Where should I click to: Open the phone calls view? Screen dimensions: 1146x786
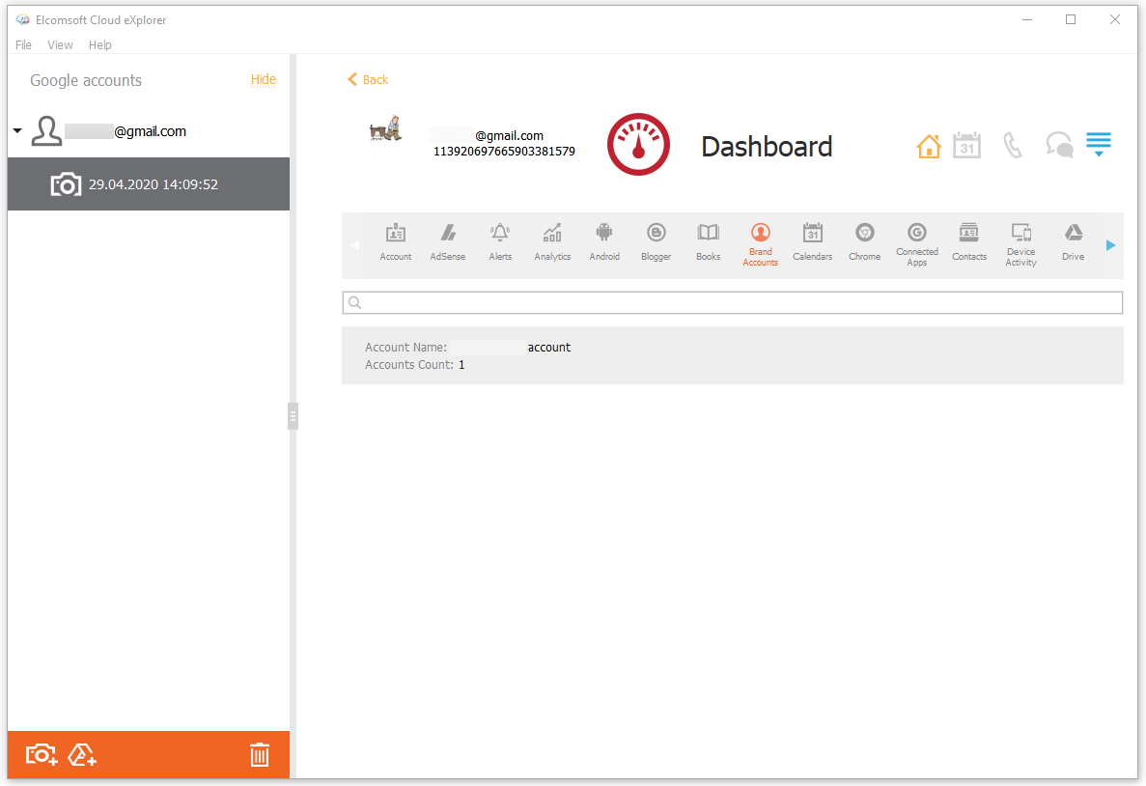[1012, 145]
